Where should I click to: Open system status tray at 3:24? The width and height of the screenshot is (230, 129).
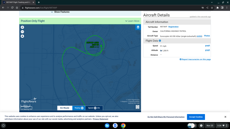[222, 126]
